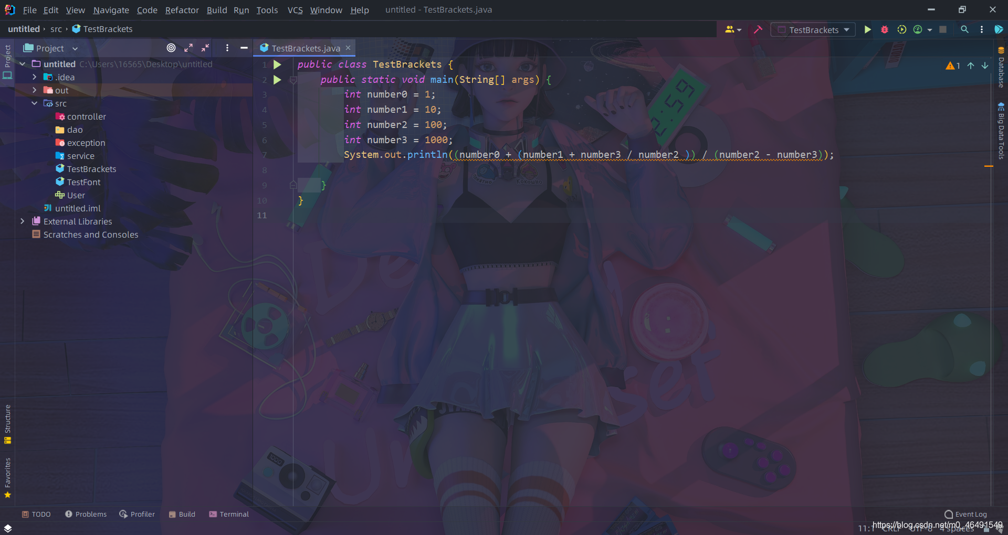
Task: Run with Coverage icon in toolbar
Action: pyautogui.click(x=901, y=30)
